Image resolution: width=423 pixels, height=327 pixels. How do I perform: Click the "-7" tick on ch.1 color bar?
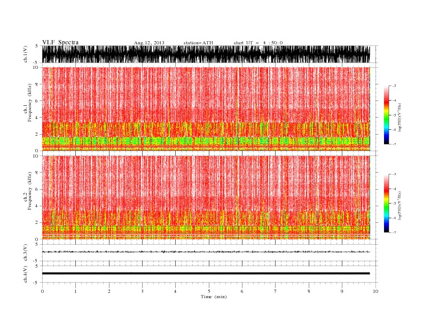(394, 144)
